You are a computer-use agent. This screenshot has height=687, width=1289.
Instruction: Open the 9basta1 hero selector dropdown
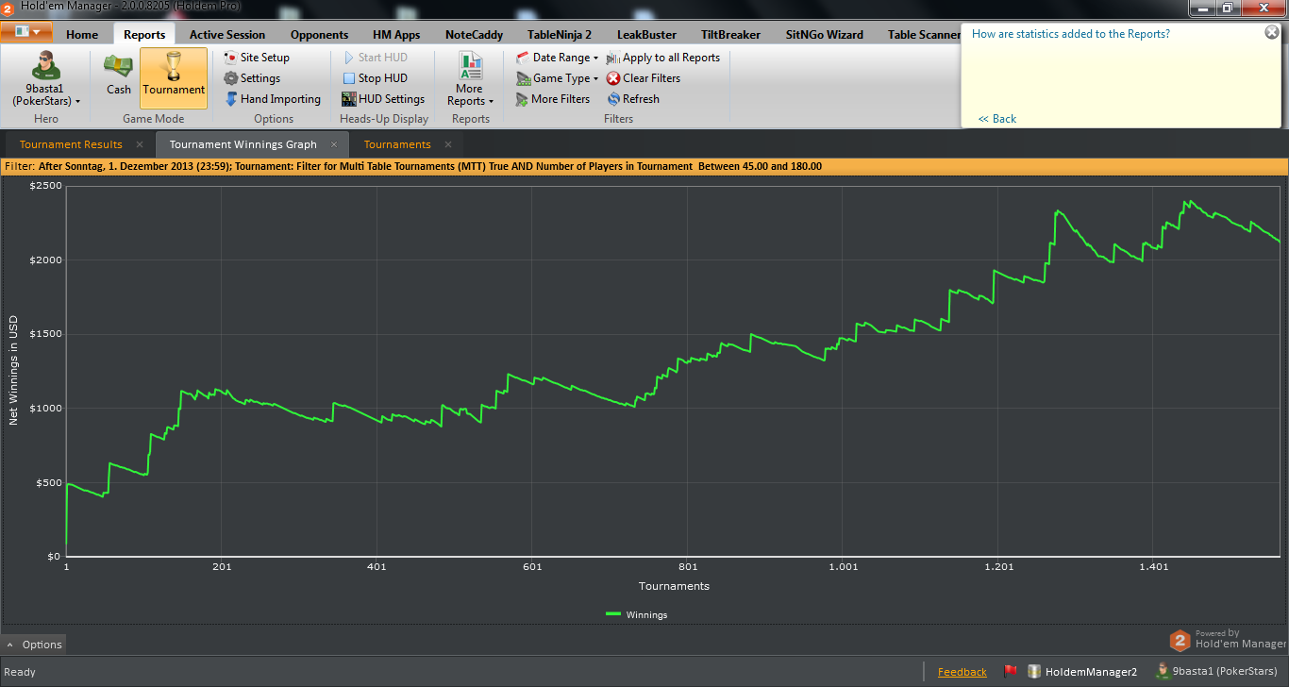pyautogui.click(x=46, y=79)
